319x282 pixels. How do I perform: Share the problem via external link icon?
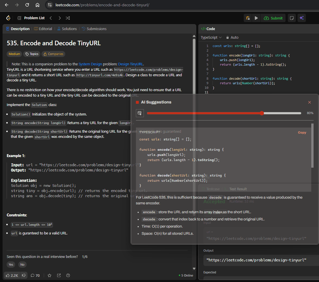pyautogui.click(x=59, y=275)
